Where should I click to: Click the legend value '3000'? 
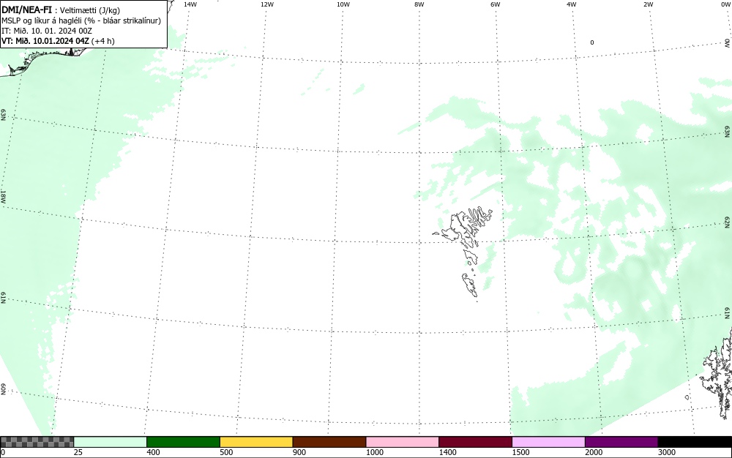tap(667, 452)
